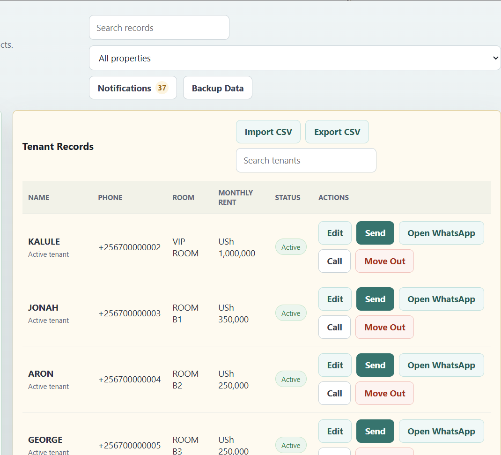Open the All properties dropdown

coord(295,58)
